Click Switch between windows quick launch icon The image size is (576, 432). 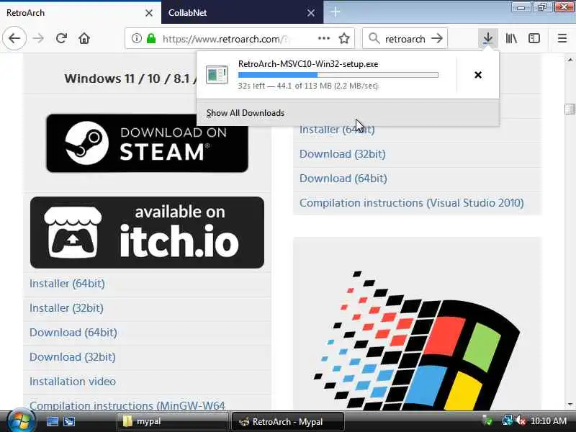69,421
